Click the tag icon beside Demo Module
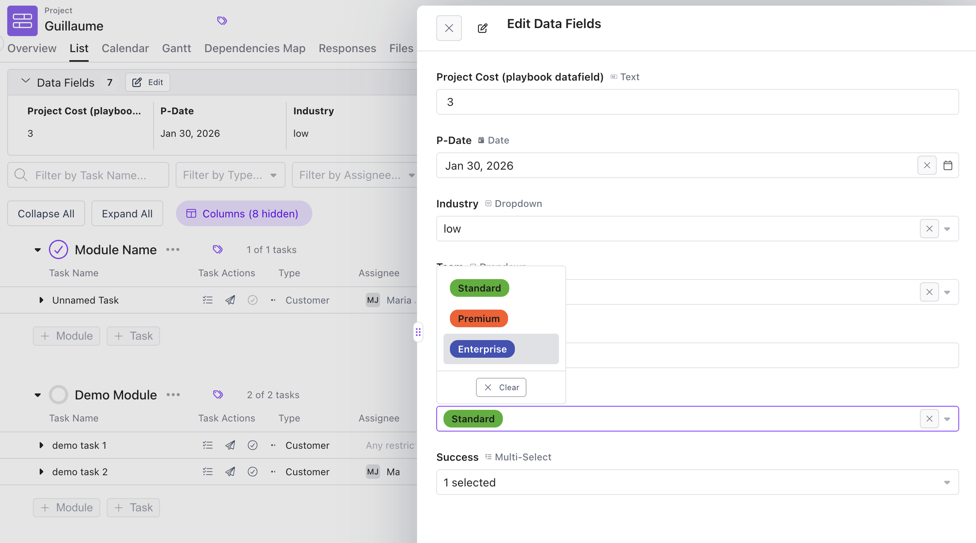976x543 pixels. pyautogui.click(x=218, y=395)
